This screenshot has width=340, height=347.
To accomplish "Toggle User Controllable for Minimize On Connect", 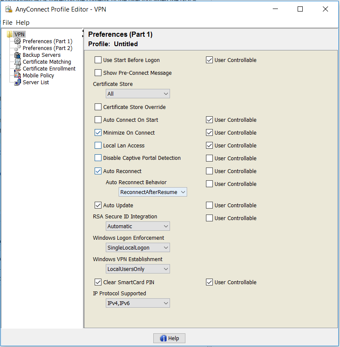I will click(x=209, y=132).
